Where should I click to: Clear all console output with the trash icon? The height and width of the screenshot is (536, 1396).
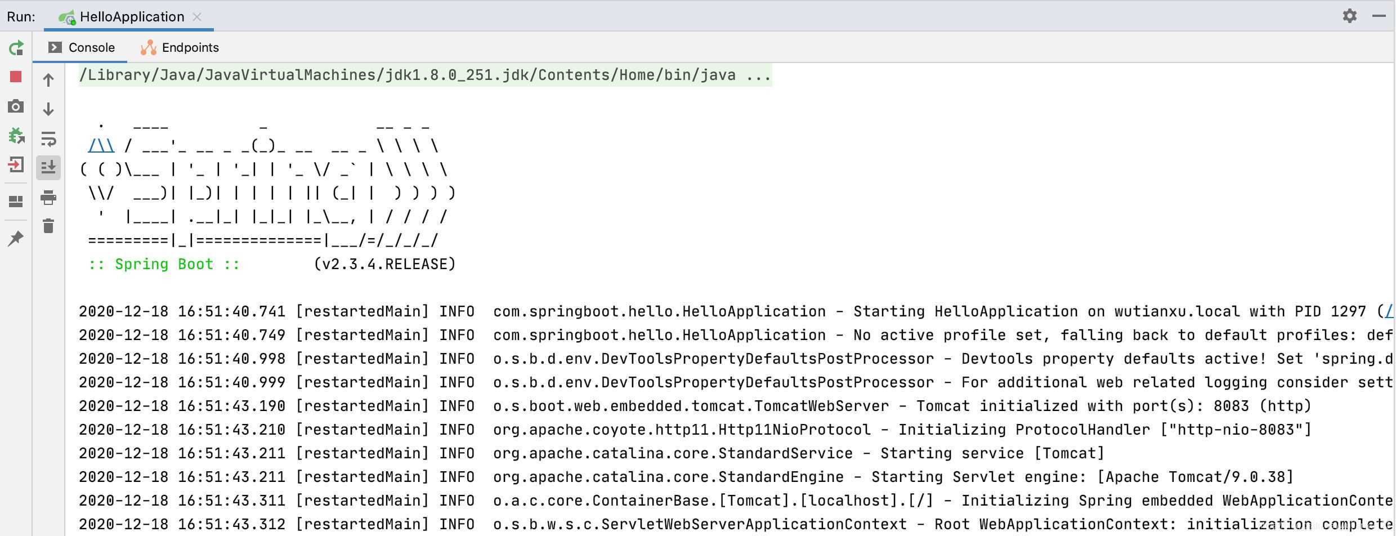pyautogui.click(x=48, y=226)
